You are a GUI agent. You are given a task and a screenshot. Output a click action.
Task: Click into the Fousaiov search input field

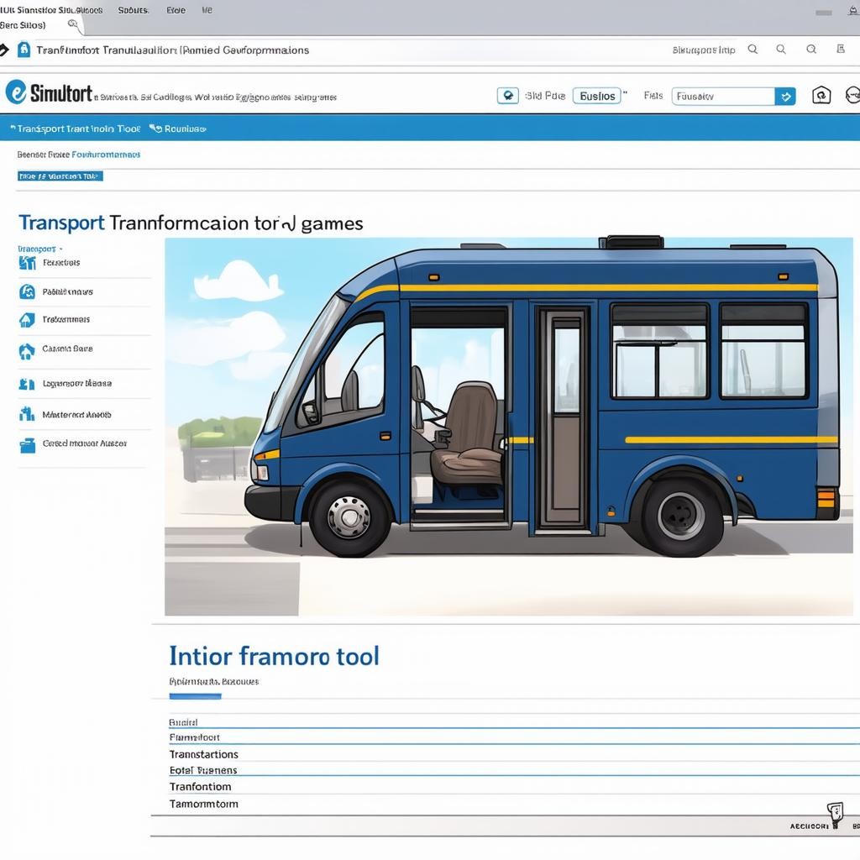click(722, 97)
